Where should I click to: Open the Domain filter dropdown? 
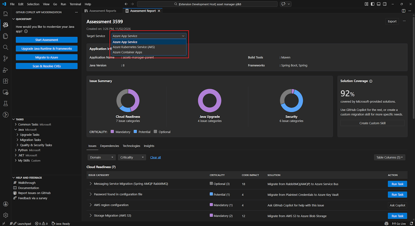pos(101,157)
